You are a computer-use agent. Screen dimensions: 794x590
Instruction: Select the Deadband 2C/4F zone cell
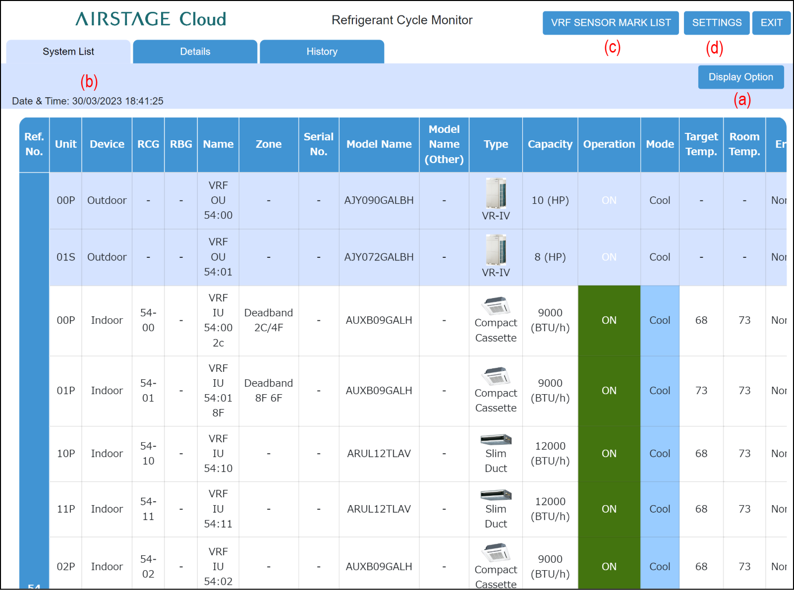click(268, 320)
